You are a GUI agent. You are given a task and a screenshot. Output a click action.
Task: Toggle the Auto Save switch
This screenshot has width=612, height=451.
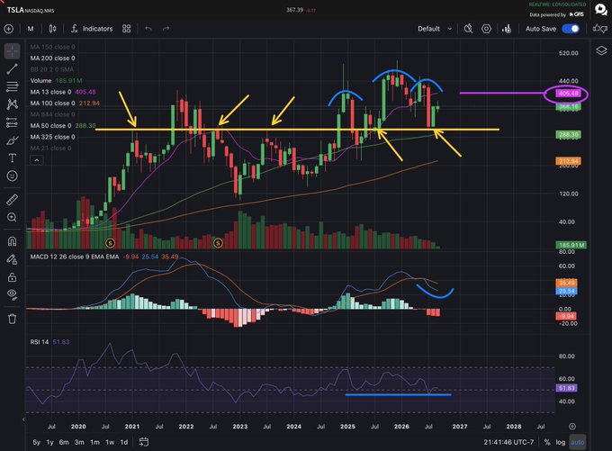click(x=571, y=29)
